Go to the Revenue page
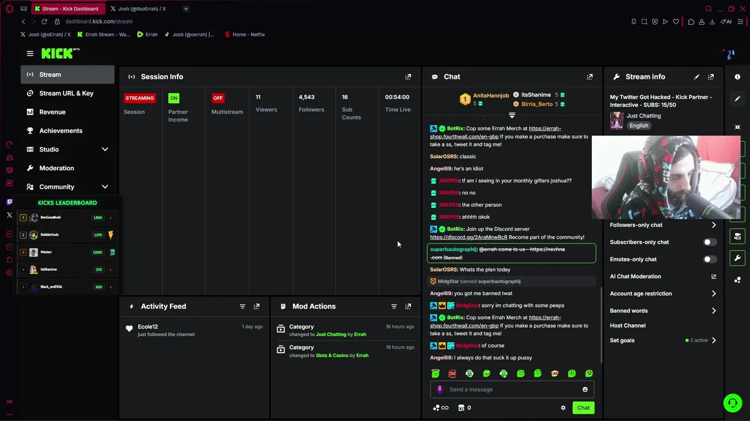This screenshot has height=421, width=750. tap(68, 112)
